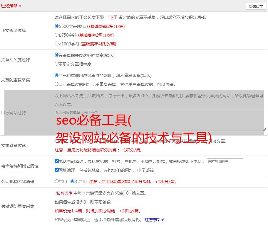This screenshot has width=268, height=225.
Task: Click the 私有词库 label link
Action: (63, 193)
